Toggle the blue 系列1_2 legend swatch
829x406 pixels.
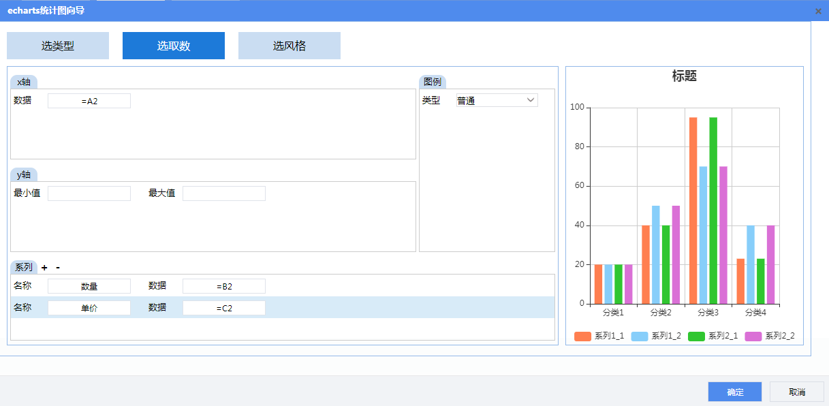[640, 336]
